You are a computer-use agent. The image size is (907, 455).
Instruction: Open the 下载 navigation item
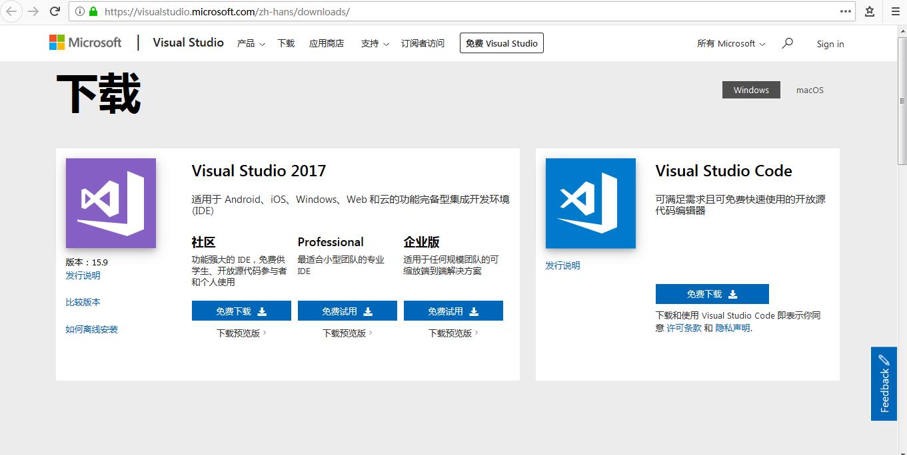click(286, 43)
